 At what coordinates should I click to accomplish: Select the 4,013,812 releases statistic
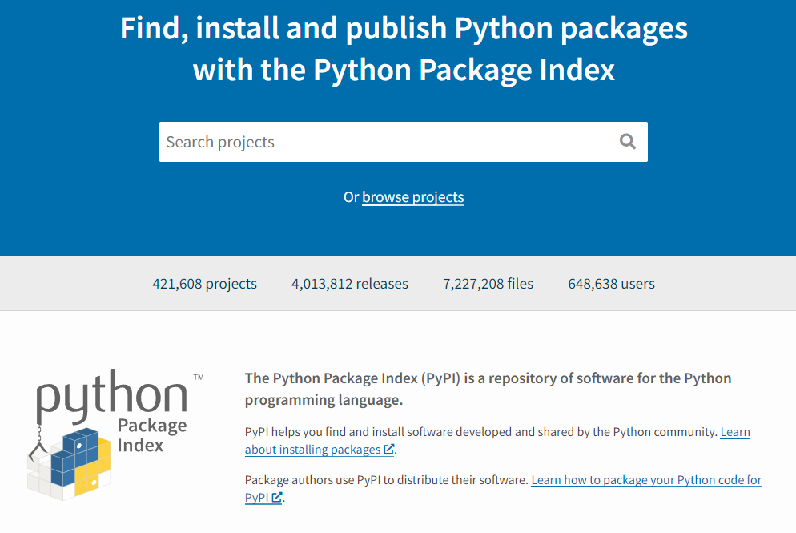pos(349,283)
